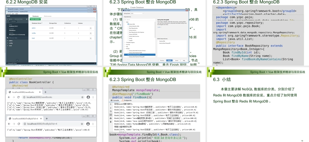This screenshot has width=309, height=142.
Task: Collapse the Web dependency group
Action: point(125,22)
